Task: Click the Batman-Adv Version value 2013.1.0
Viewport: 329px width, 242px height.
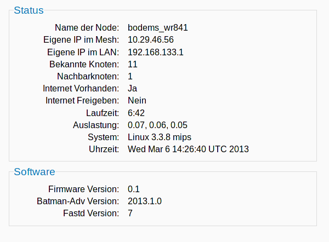Action: tap(145, 201)
